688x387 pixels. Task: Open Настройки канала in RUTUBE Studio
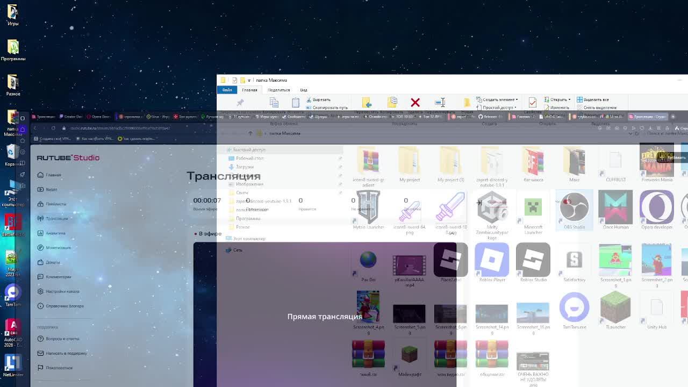coord(59,291)
